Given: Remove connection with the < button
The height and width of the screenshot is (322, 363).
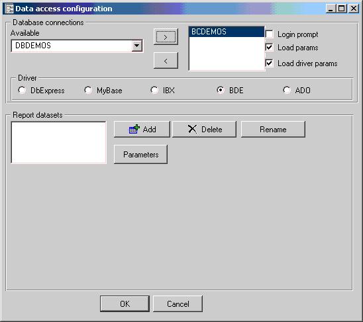Looking at the screenshot, I should pyautogui.click(x=166, y=60).
